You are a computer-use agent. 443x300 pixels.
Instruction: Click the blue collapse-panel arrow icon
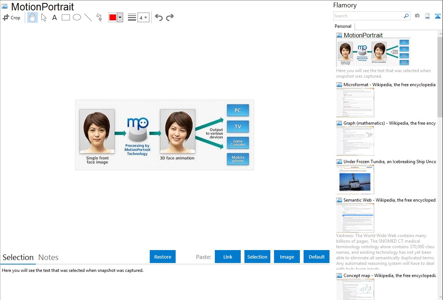pos(438,16)
